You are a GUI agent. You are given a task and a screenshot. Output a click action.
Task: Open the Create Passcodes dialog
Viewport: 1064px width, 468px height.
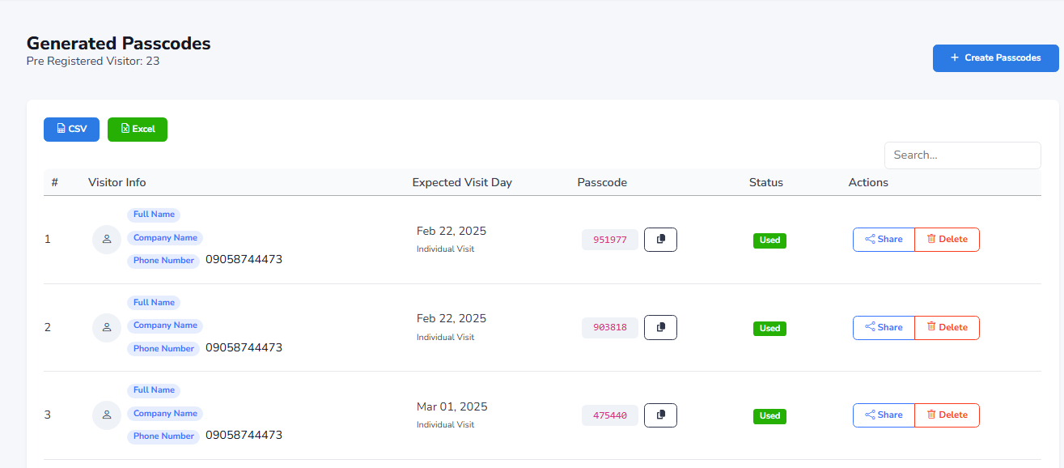pyautogui.click(x=995, y=57)
